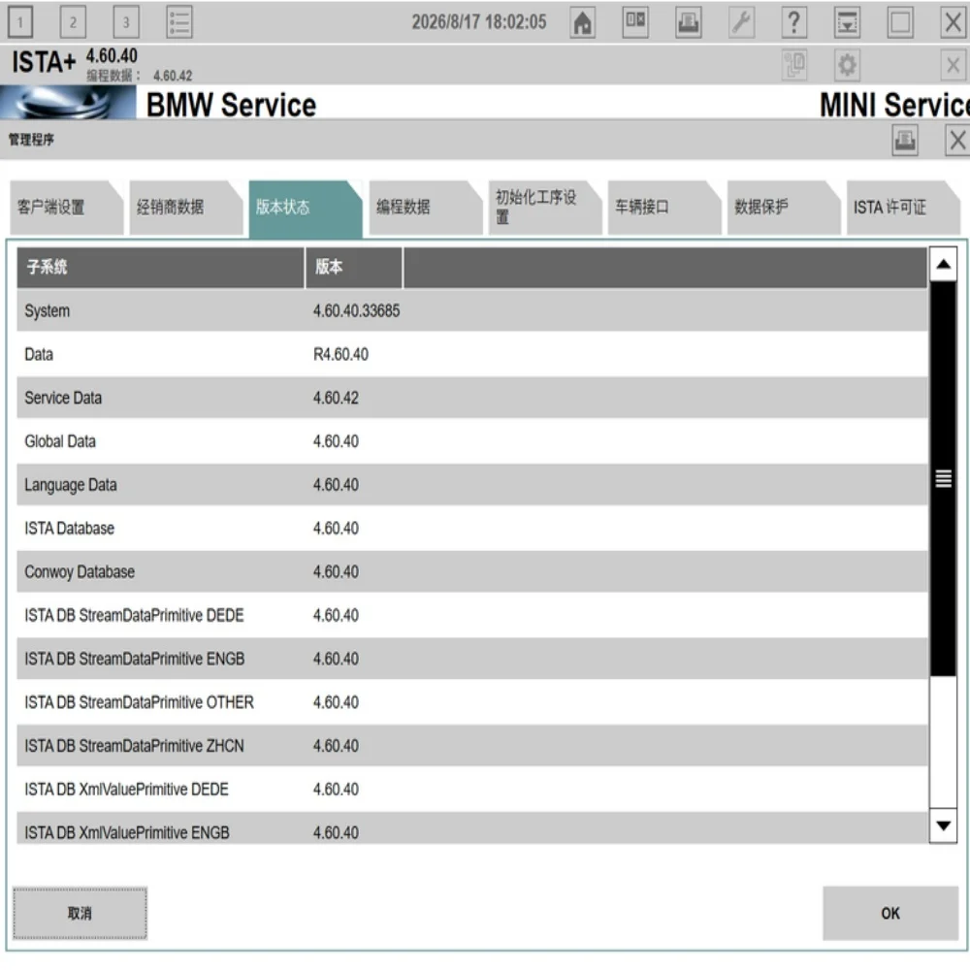Click Service Data version 4.60.42
This screenshot has width=970, height=970.
click(336, 398)
